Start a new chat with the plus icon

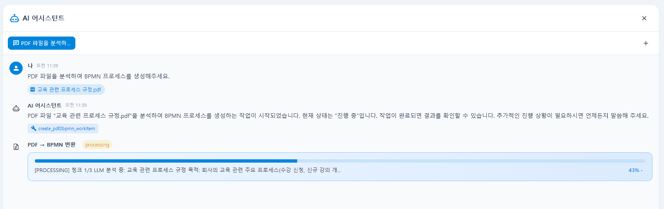click(x=646, y=43)
